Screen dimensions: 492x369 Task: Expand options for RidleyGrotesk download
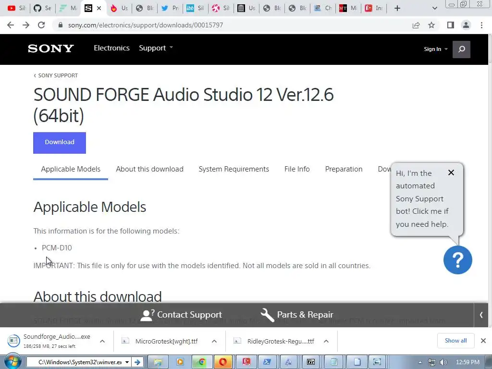326,341
